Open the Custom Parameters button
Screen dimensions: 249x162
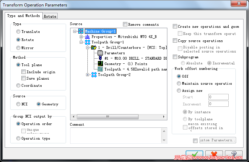tap(218, 140)
